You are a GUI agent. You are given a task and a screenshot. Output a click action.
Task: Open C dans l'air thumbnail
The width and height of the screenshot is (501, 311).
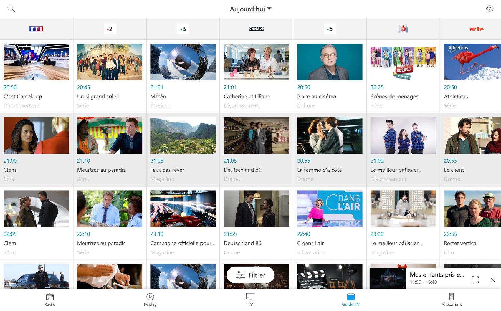pos(330,209)
